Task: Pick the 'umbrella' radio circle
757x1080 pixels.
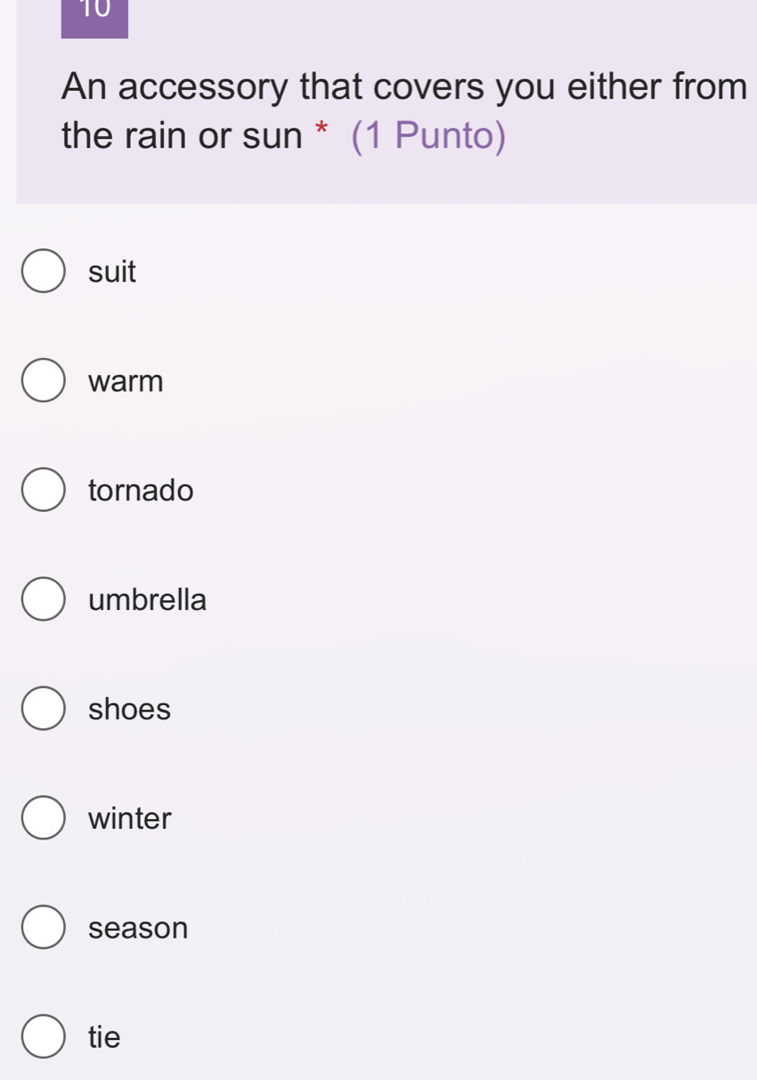Action: tap(43, 600)
